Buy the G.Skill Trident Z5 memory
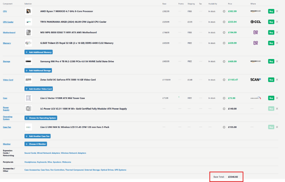Viewport: 285px width, 182px height. coord(271,43)
